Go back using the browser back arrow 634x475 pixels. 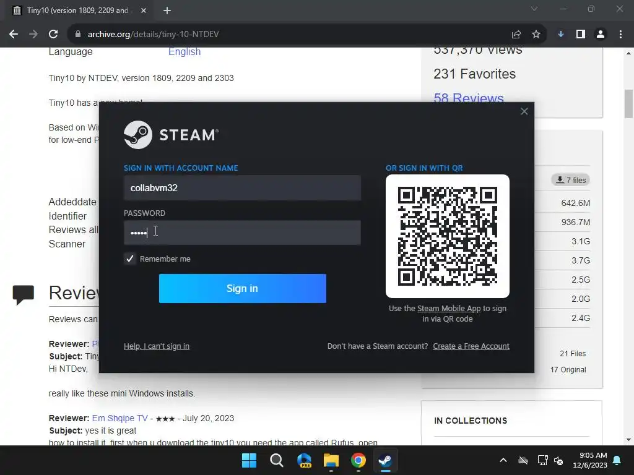(x=14, y=35)
